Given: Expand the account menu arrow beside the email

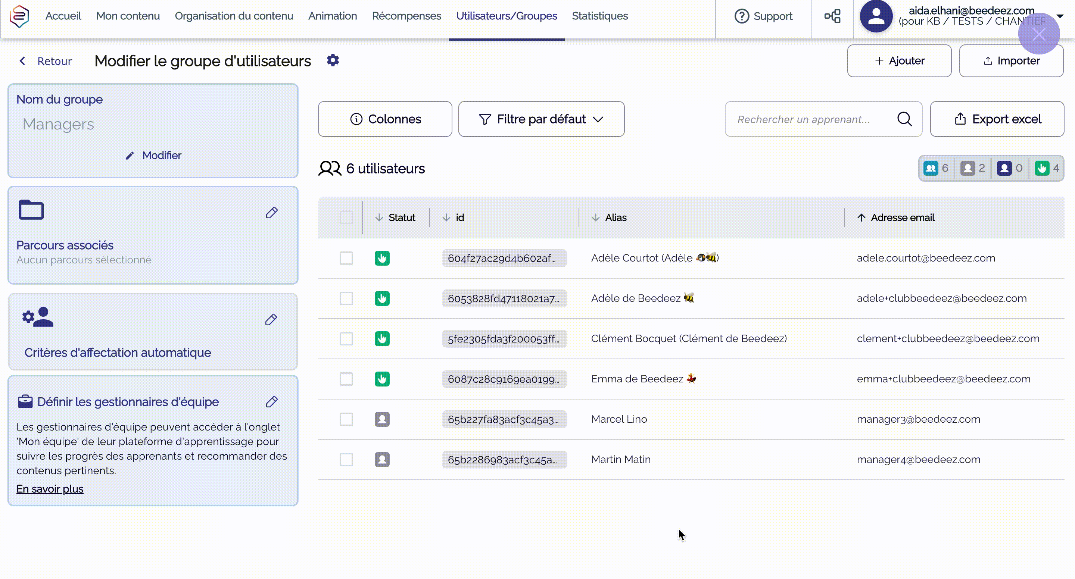Looking at the screenshot, I should click(1060, 16).
